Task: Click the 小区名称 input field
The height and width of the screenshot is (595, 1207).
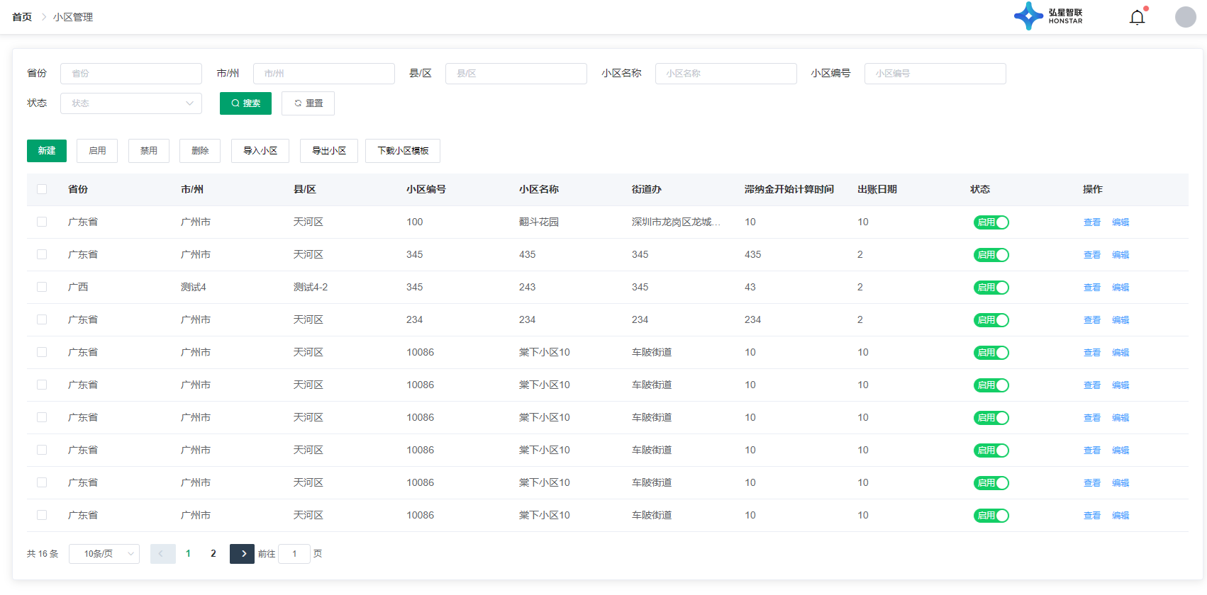Action: click(x=725, y=74)
